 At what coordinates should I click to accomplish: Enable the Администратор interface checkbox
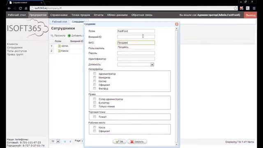pos(95,74)
